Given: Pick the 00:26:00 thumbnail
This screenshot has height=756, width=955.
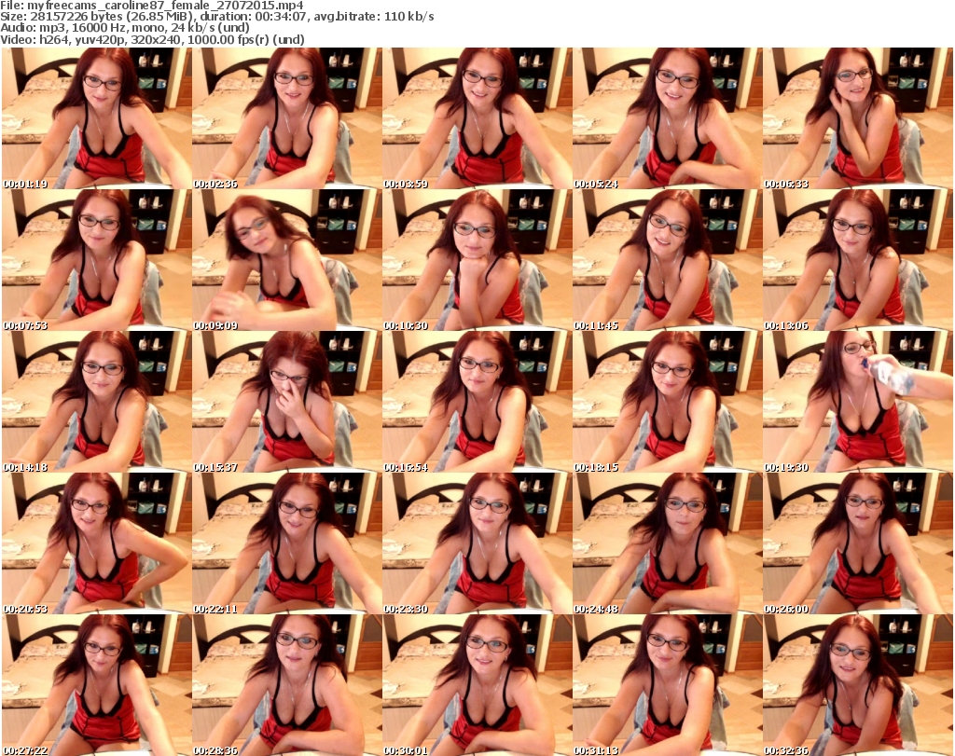Looking at the screenshot, I should point(858,543).
